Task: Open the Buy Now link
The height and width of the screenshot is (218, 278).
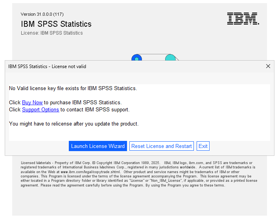Action: pyautogui.click(x=32, y=102)
